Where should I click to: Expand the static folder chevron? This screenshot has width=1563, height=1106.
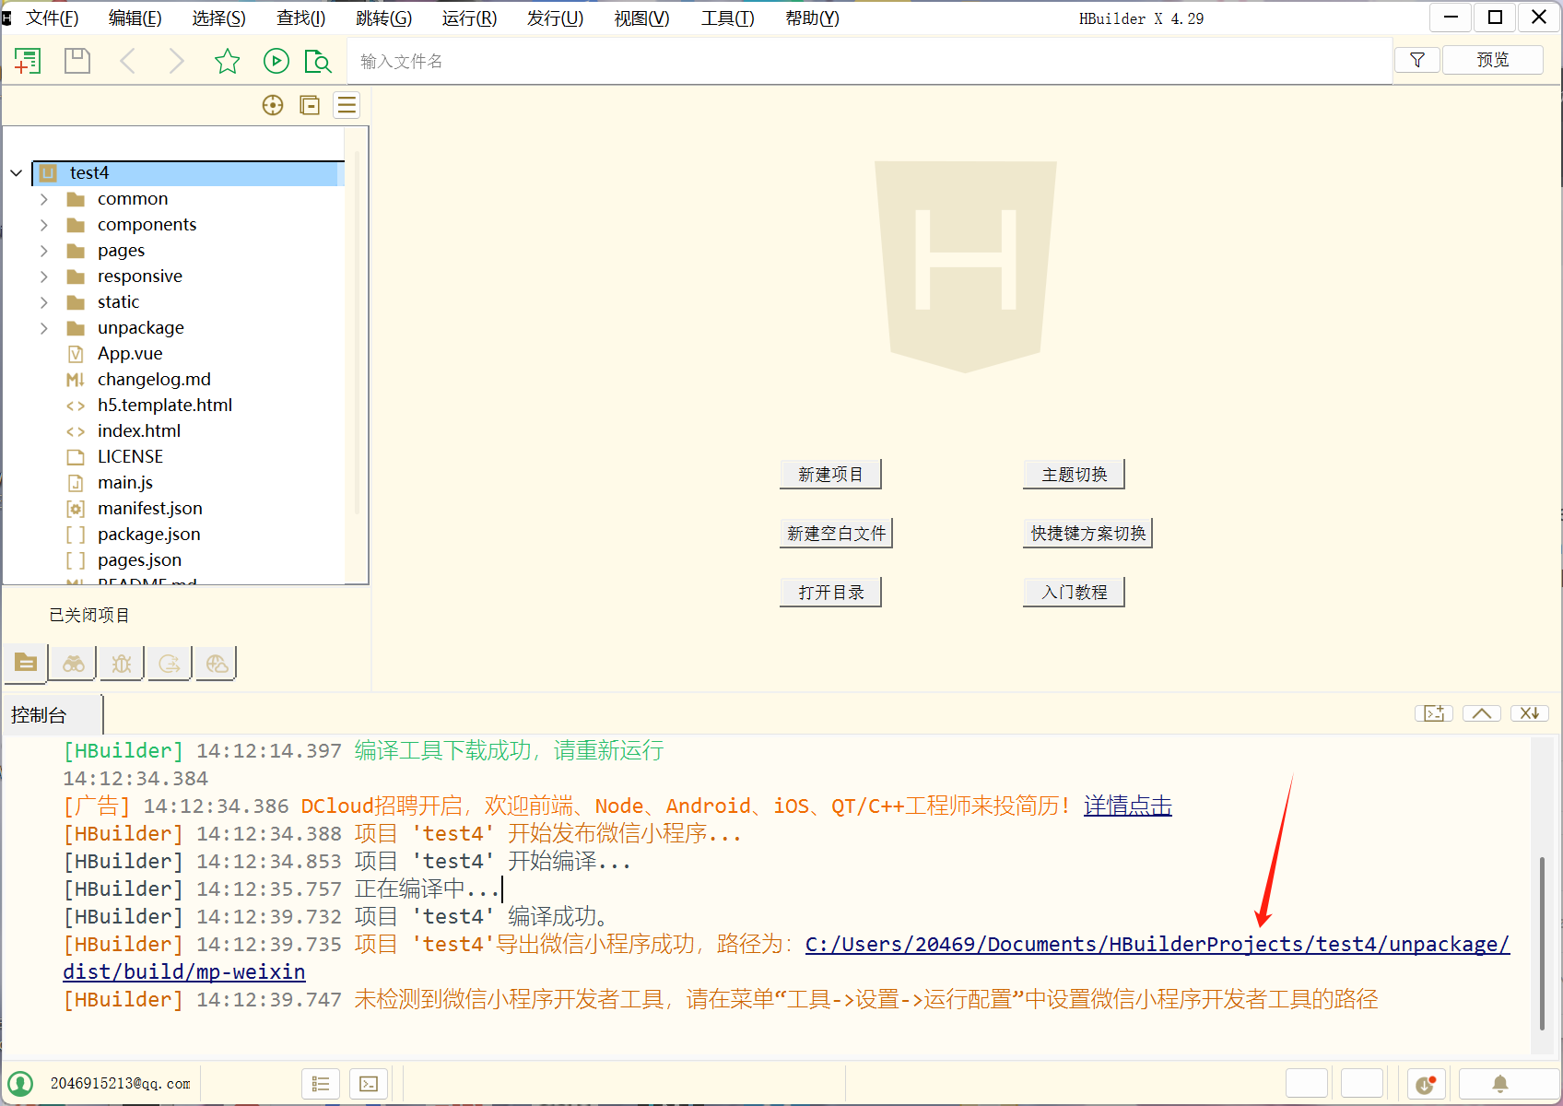[43, 302]
